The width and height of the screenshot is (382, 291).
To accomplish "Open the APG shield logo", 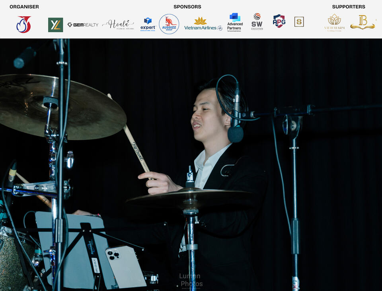I will click(x=279, y=21).
